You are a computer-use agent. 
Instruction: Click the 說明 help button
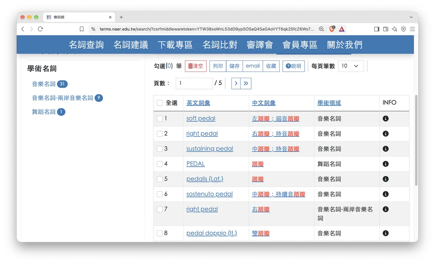pyautogui.click(x=294, y=66)
